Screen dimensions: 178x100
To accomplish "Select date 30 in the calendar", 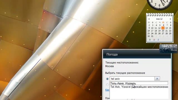I will click(x=149, y=36).
